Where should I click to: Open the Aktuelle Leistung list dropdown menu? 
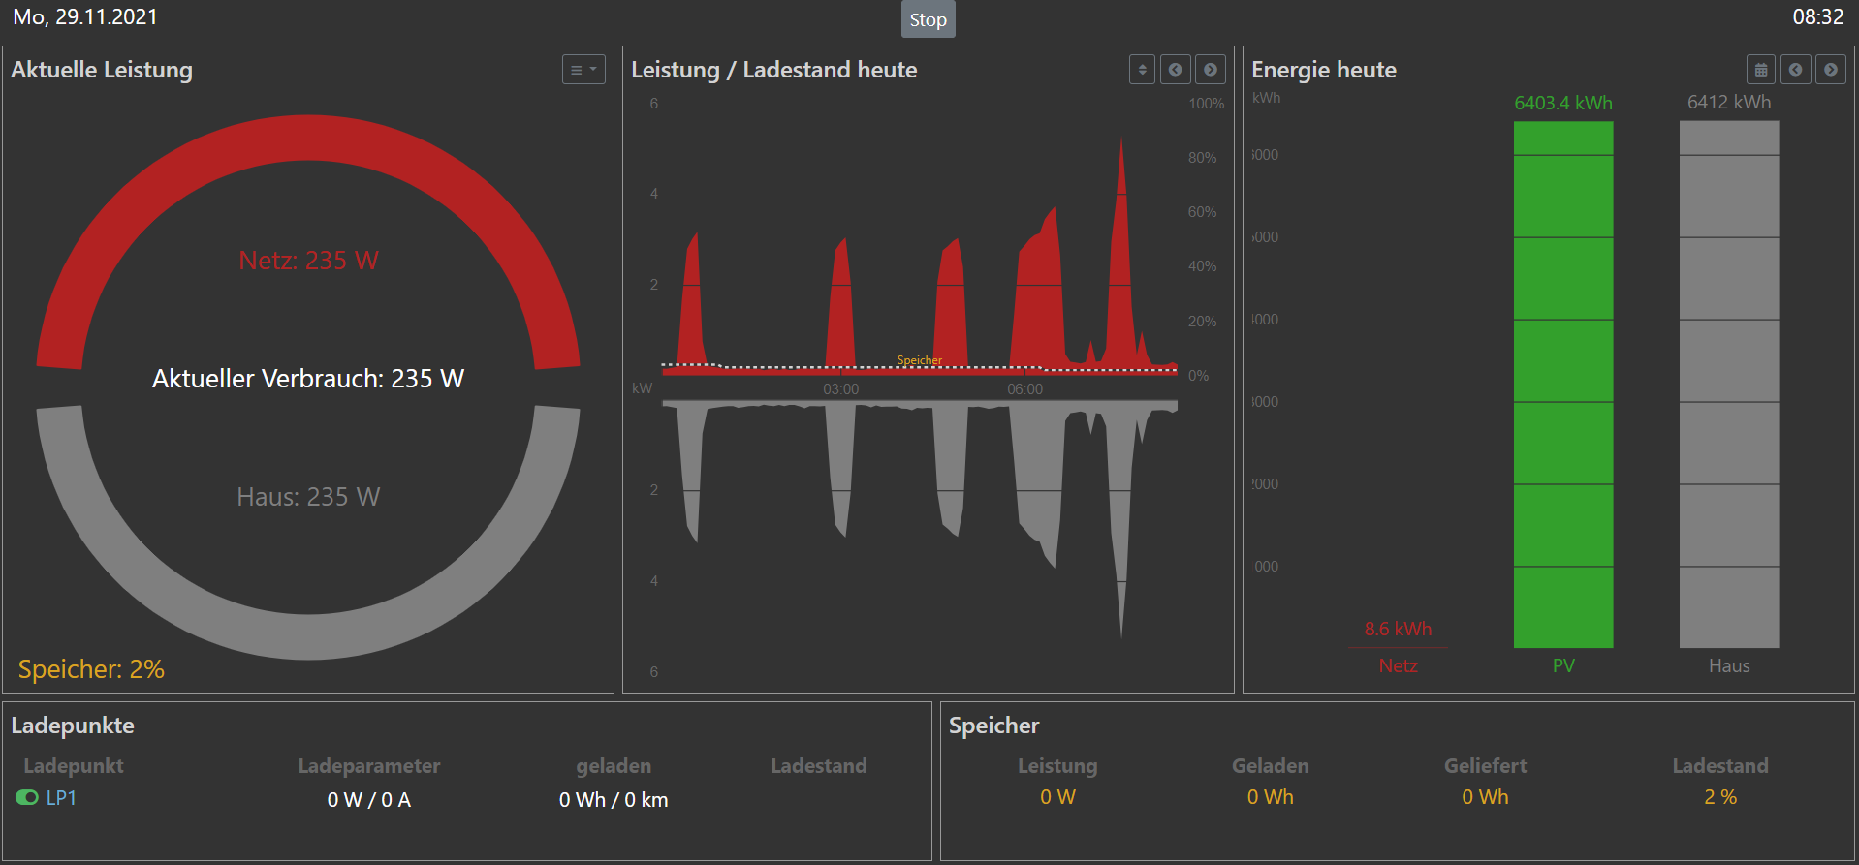coord(583,70)
